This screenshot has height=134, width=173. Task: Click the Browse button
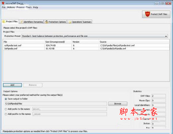[x=118, y=104]
